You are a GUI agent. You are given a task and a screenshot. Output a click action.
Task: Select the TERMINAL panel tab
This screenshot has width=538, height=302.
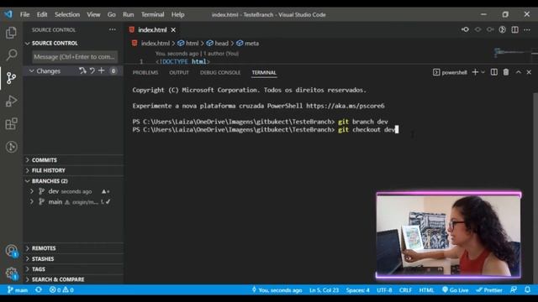click(x=264, y=73)
